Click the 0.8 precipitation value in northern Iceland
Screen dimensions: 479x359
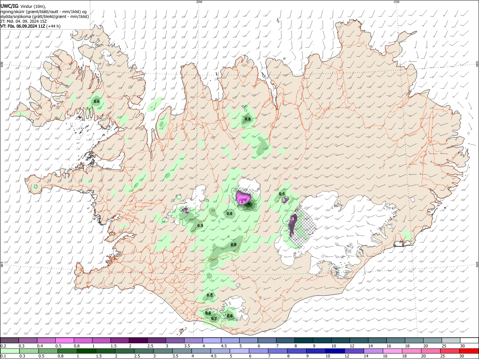[248, 119]
